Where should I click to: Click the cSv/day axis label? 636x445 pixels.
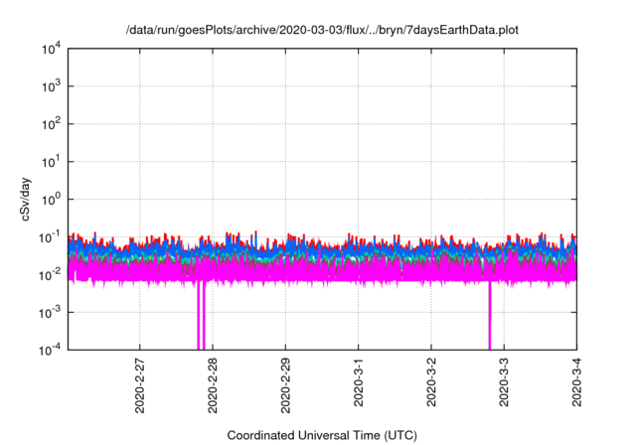[25, 199]
